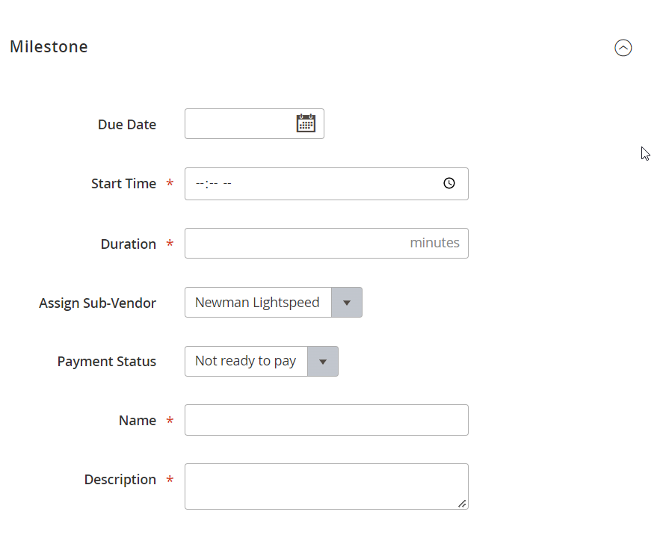669x550 pixels.
Task: Select the AM/PM segment of Start Time
Action: [227, 184]
